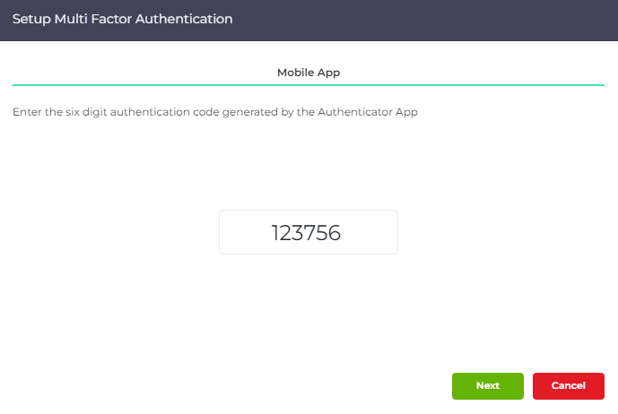Click the instruction text about Authenticator App
618x414 pixels.
tap(215, 112)
